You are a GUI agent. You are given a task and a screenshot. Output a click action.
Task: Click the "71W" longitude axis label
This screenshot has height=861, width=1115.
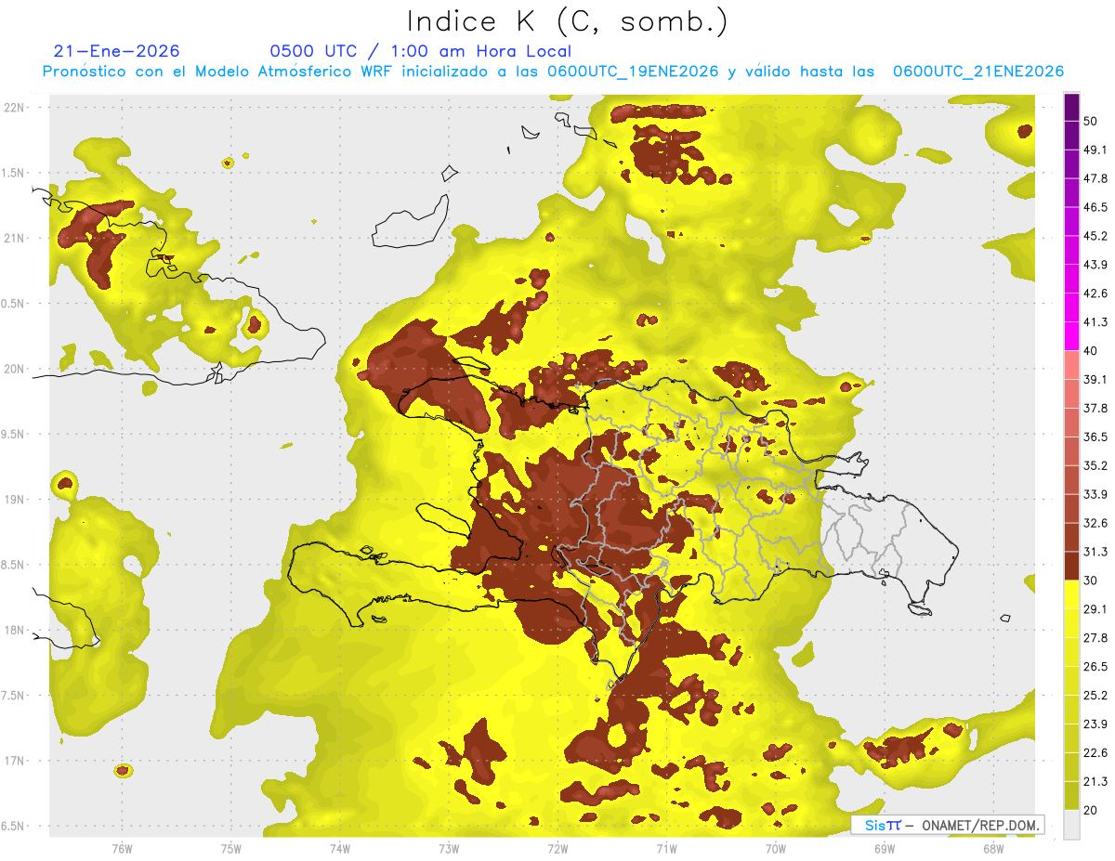click(666, 849)
